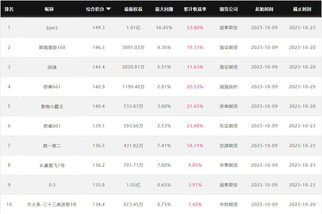Click the 53.80% cumulative return value
Screen dimensions: 322x214
(195, 28)
